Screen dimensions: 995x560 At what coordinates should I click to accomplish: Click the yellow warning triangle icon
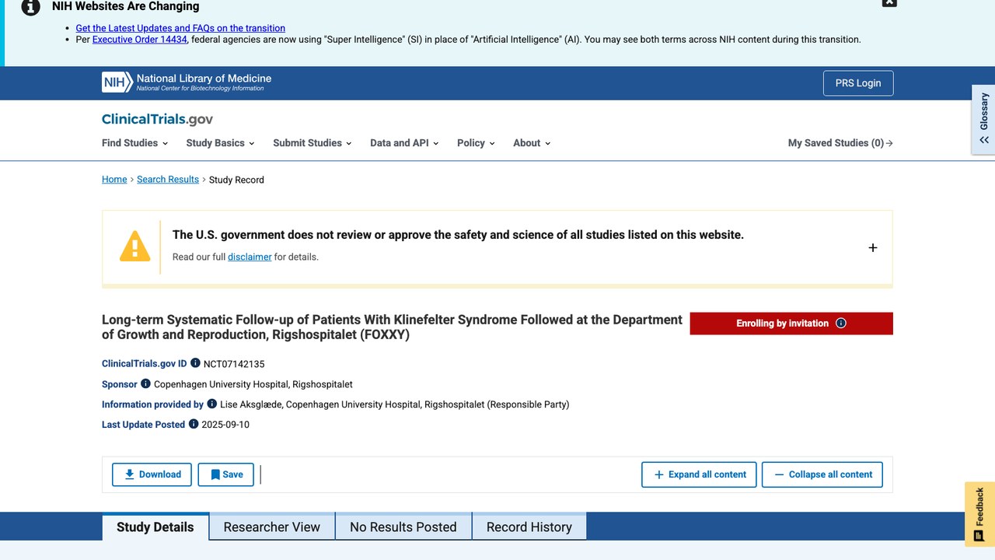(x=134, y=247)
